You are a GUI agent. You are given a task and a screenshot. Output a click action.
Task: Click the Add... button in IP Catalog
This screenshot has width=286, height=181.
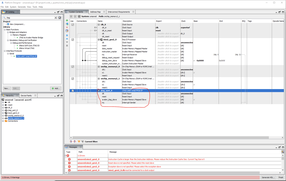point(56,88)
